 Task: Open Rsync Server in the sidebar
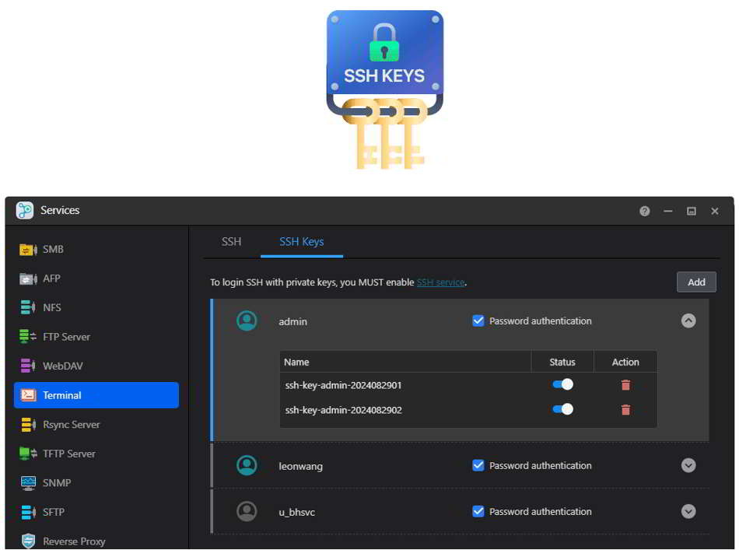pyautogui.click(x=96, y=424)
